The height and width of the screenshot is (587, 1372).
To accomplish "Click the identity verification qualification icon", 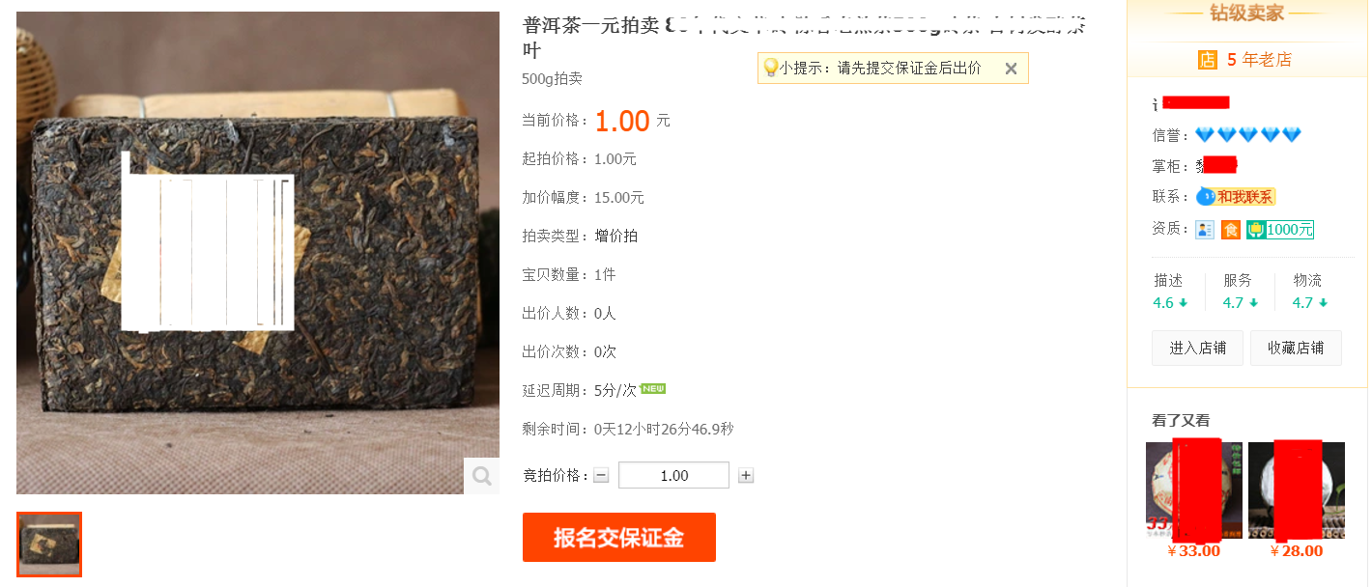I will coord(1205,230).
